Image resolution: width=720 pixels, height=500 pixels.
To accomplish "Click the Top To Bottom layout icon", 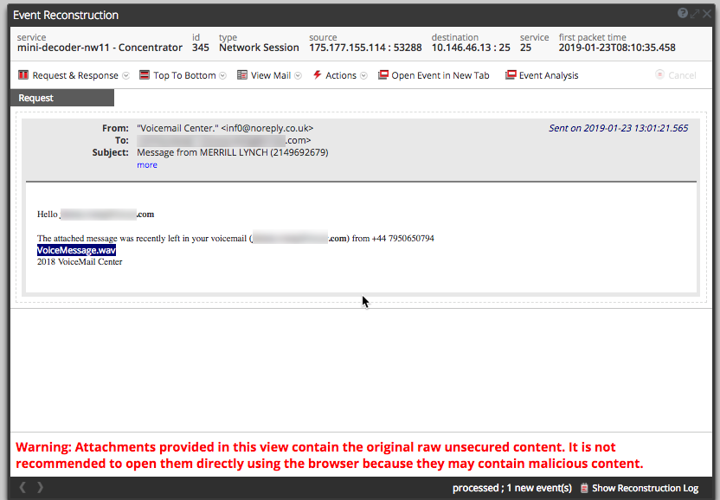I will 145,75.
